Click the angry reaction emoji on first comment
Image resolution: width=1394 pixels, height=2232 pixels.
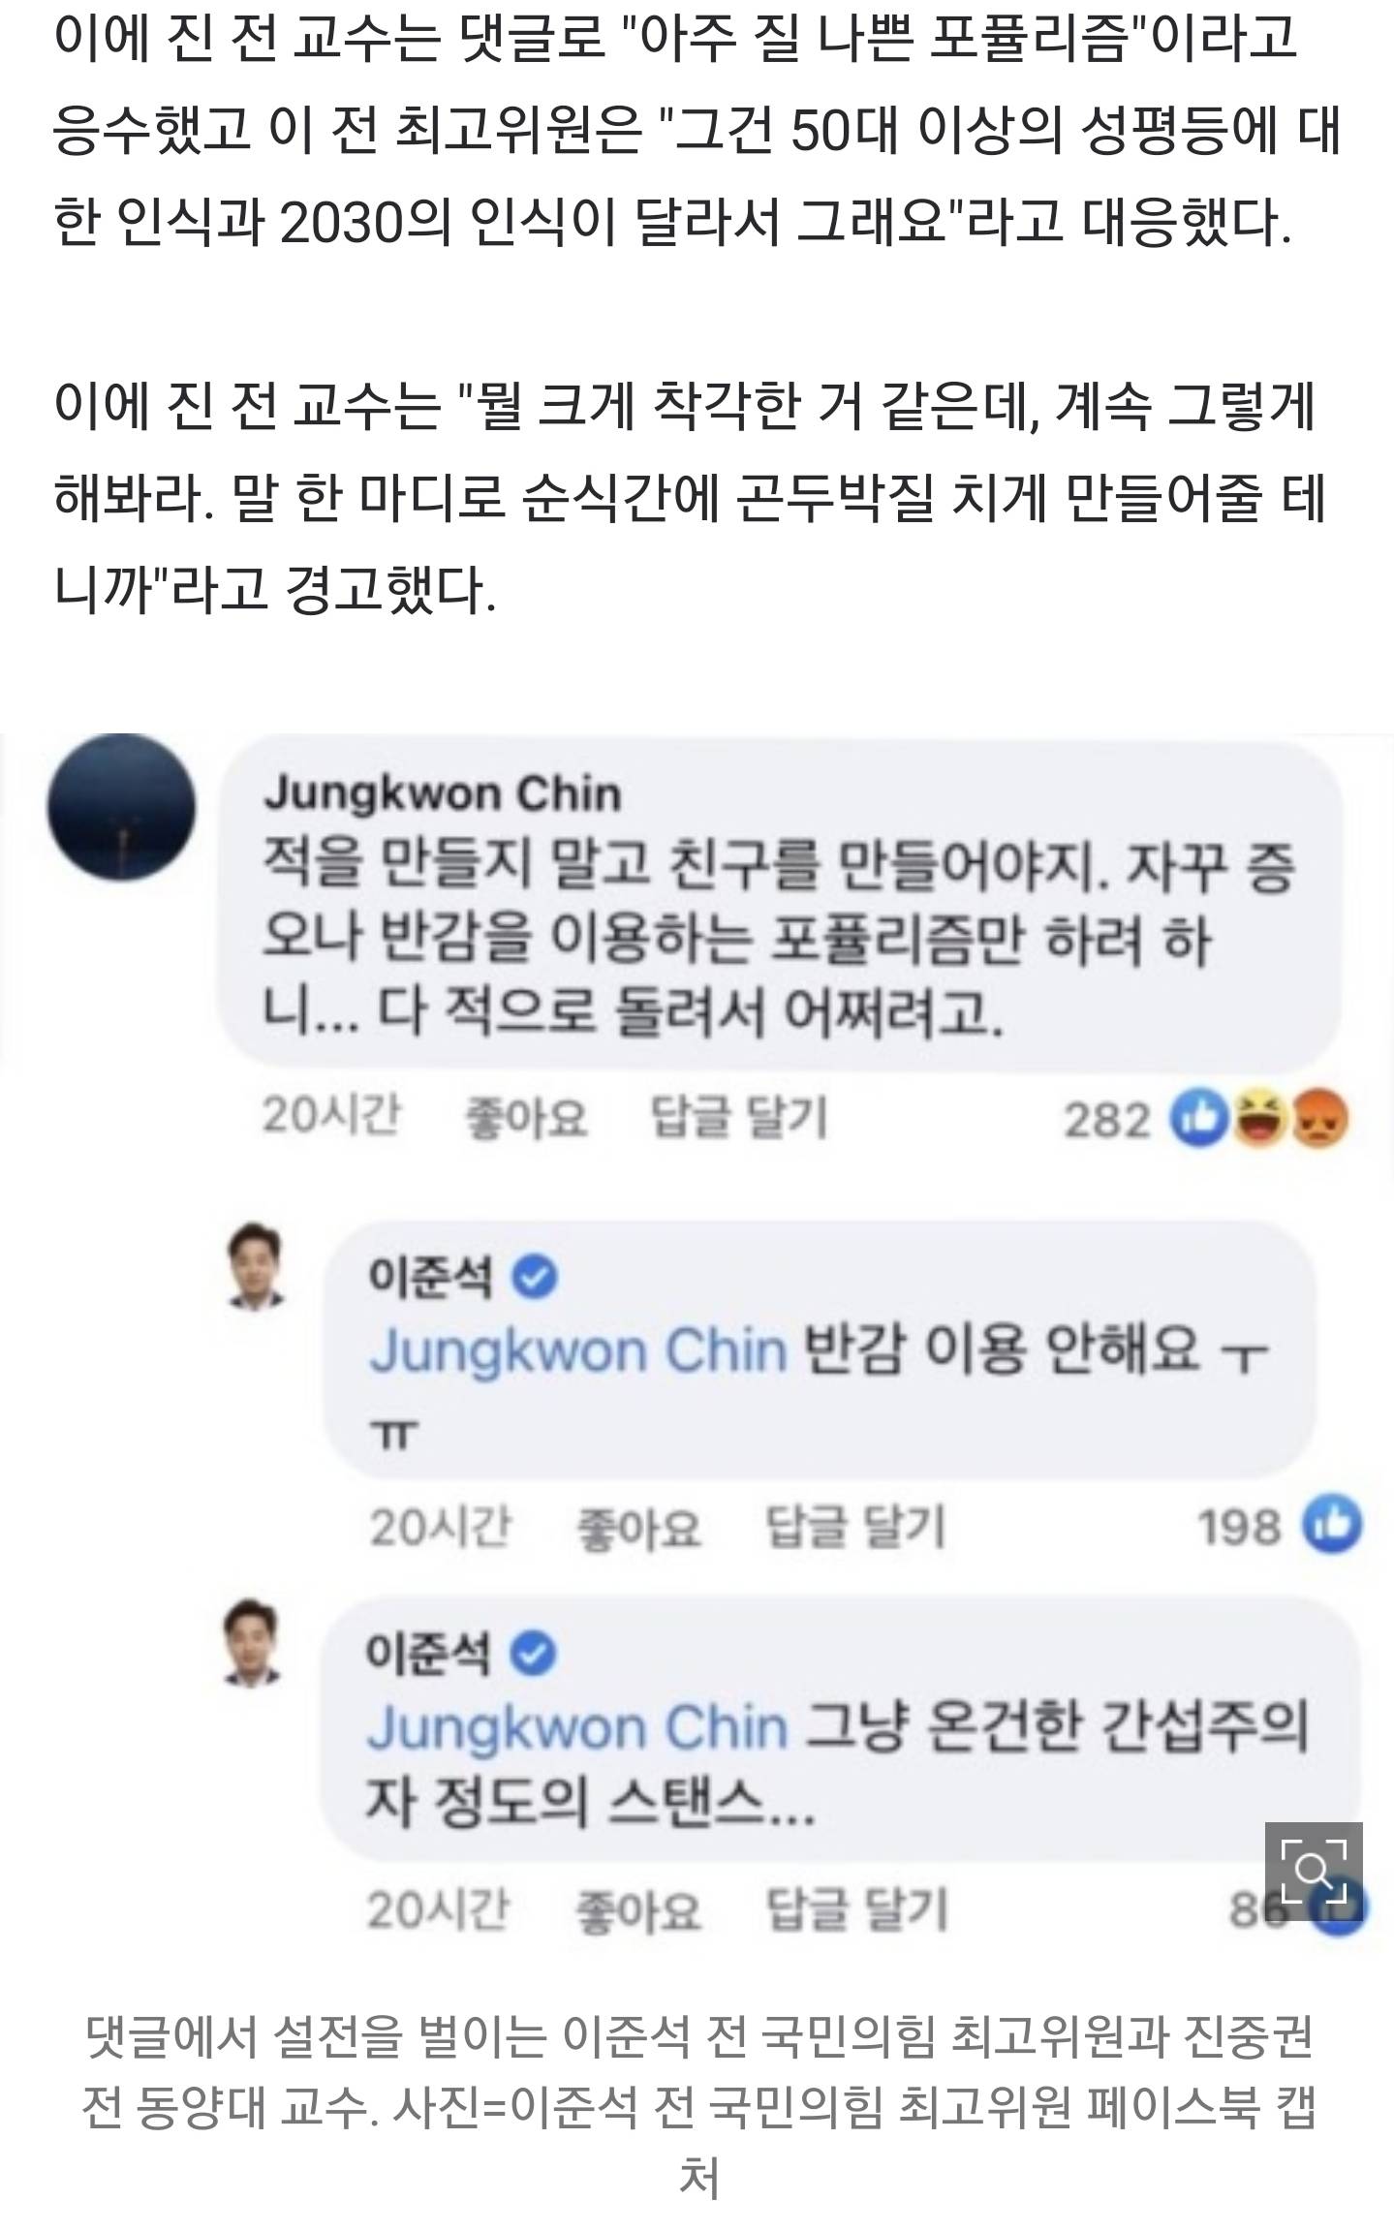coord(1318,1120)
